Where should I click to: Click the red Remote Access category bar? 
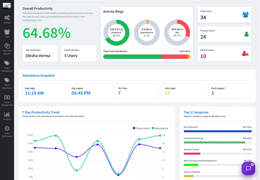tap(192, 154)
